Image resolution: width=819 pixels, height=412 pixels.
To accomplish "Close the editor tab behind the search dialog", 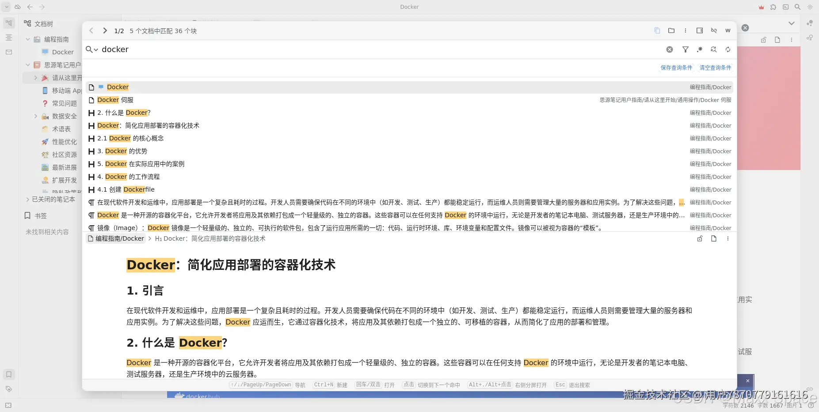I will click(745, 28).
